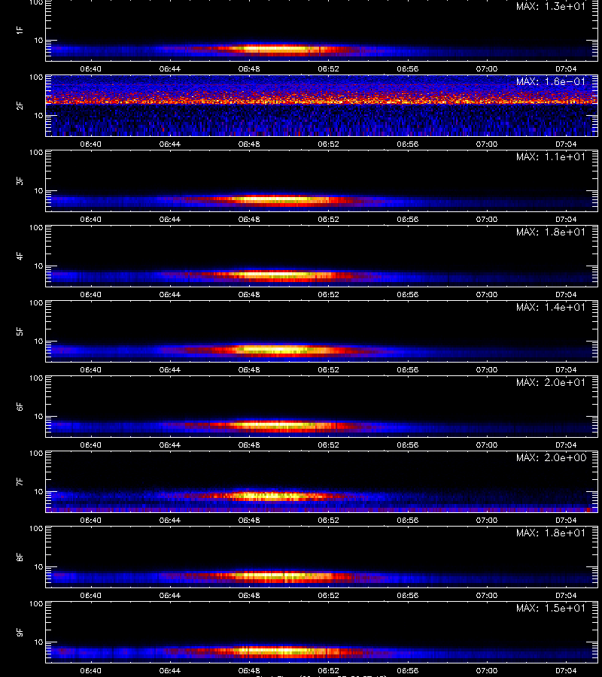602x677 pixels.
Task: Click the '10' y-axis label of 7F panel
Action: tap(38, 492)
